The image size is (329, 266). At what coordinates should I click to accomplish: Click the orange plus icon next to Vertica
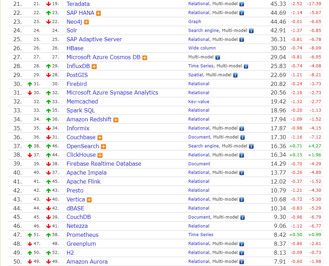(x=89, y=200)
